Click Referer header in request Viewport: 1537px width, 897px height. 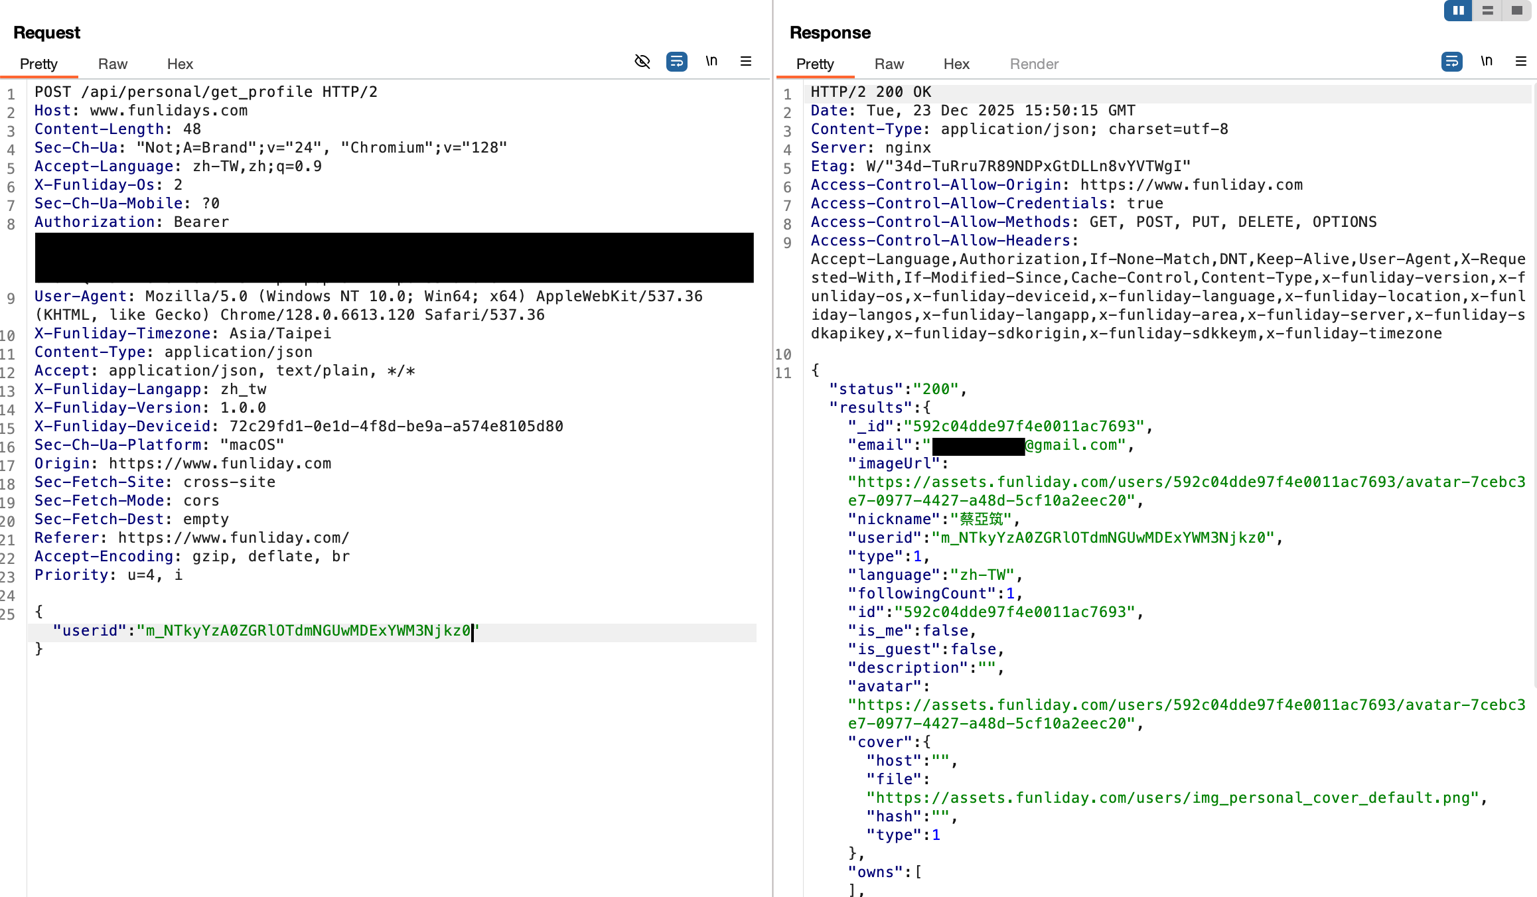point(192,538)
